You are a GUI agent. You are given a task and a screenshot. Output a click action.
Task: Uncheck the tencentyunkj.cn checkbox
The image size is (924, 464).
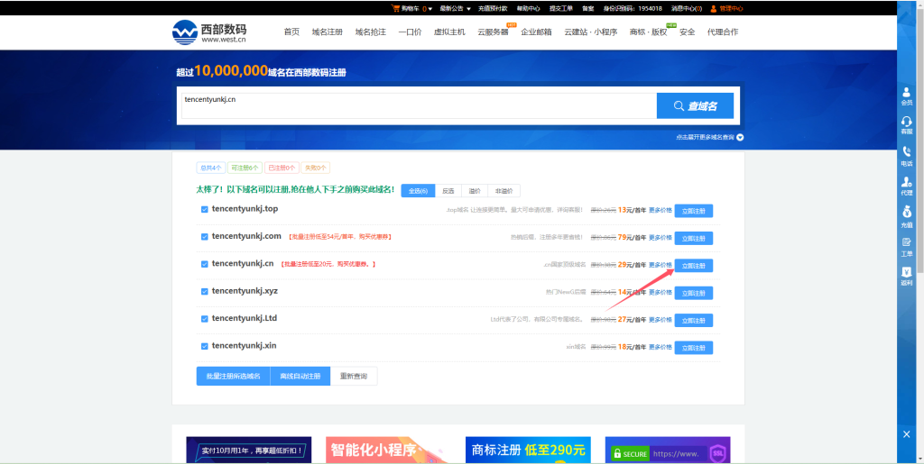205,265
